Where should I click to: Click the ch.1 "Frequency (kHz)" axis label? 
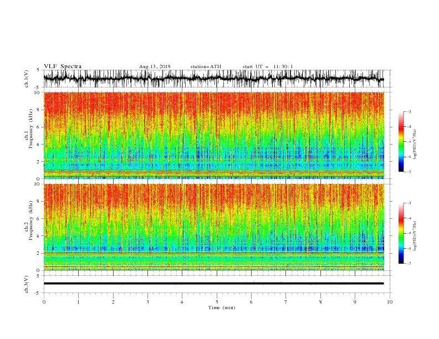pos(31,129)
